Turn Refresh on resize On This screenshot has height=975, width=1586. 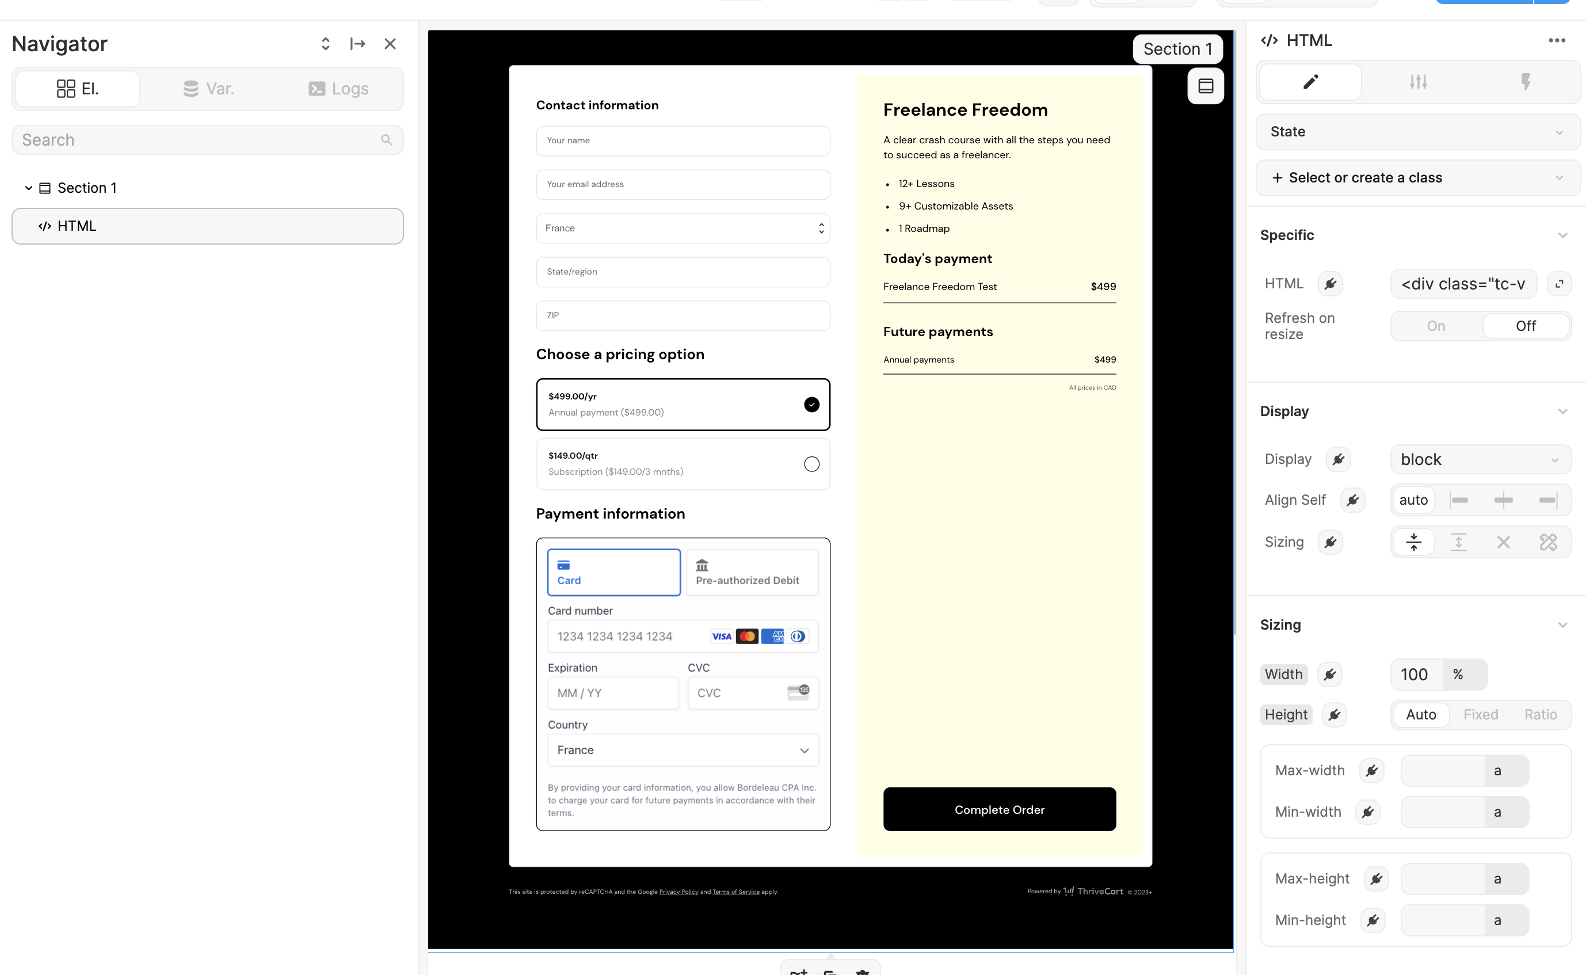click(x=1436, y=326)
